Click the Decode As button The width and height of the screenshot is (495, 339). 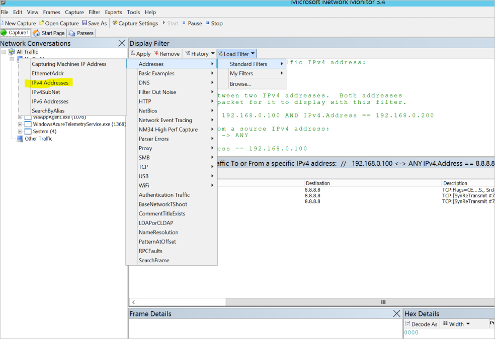pyautogui.click(x=423, y=324)
